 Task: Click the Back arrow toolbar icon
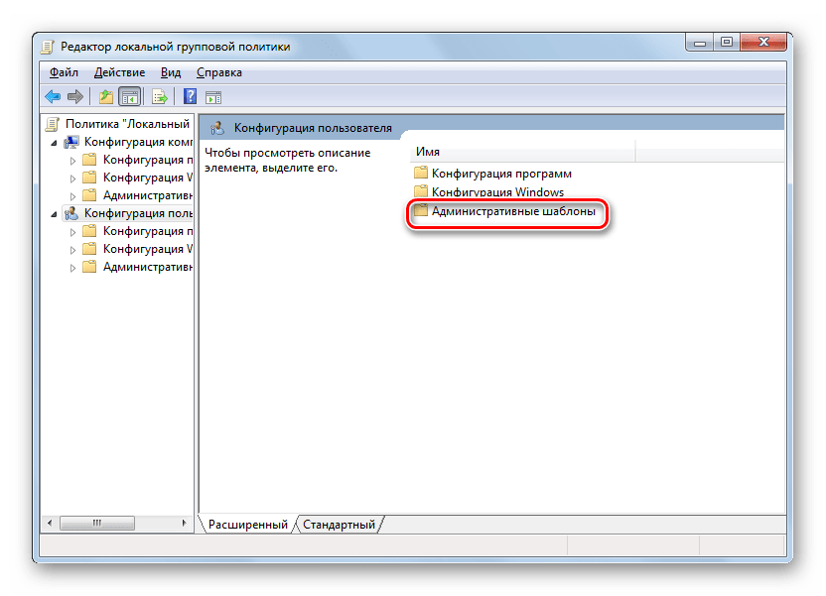(53, 97)
